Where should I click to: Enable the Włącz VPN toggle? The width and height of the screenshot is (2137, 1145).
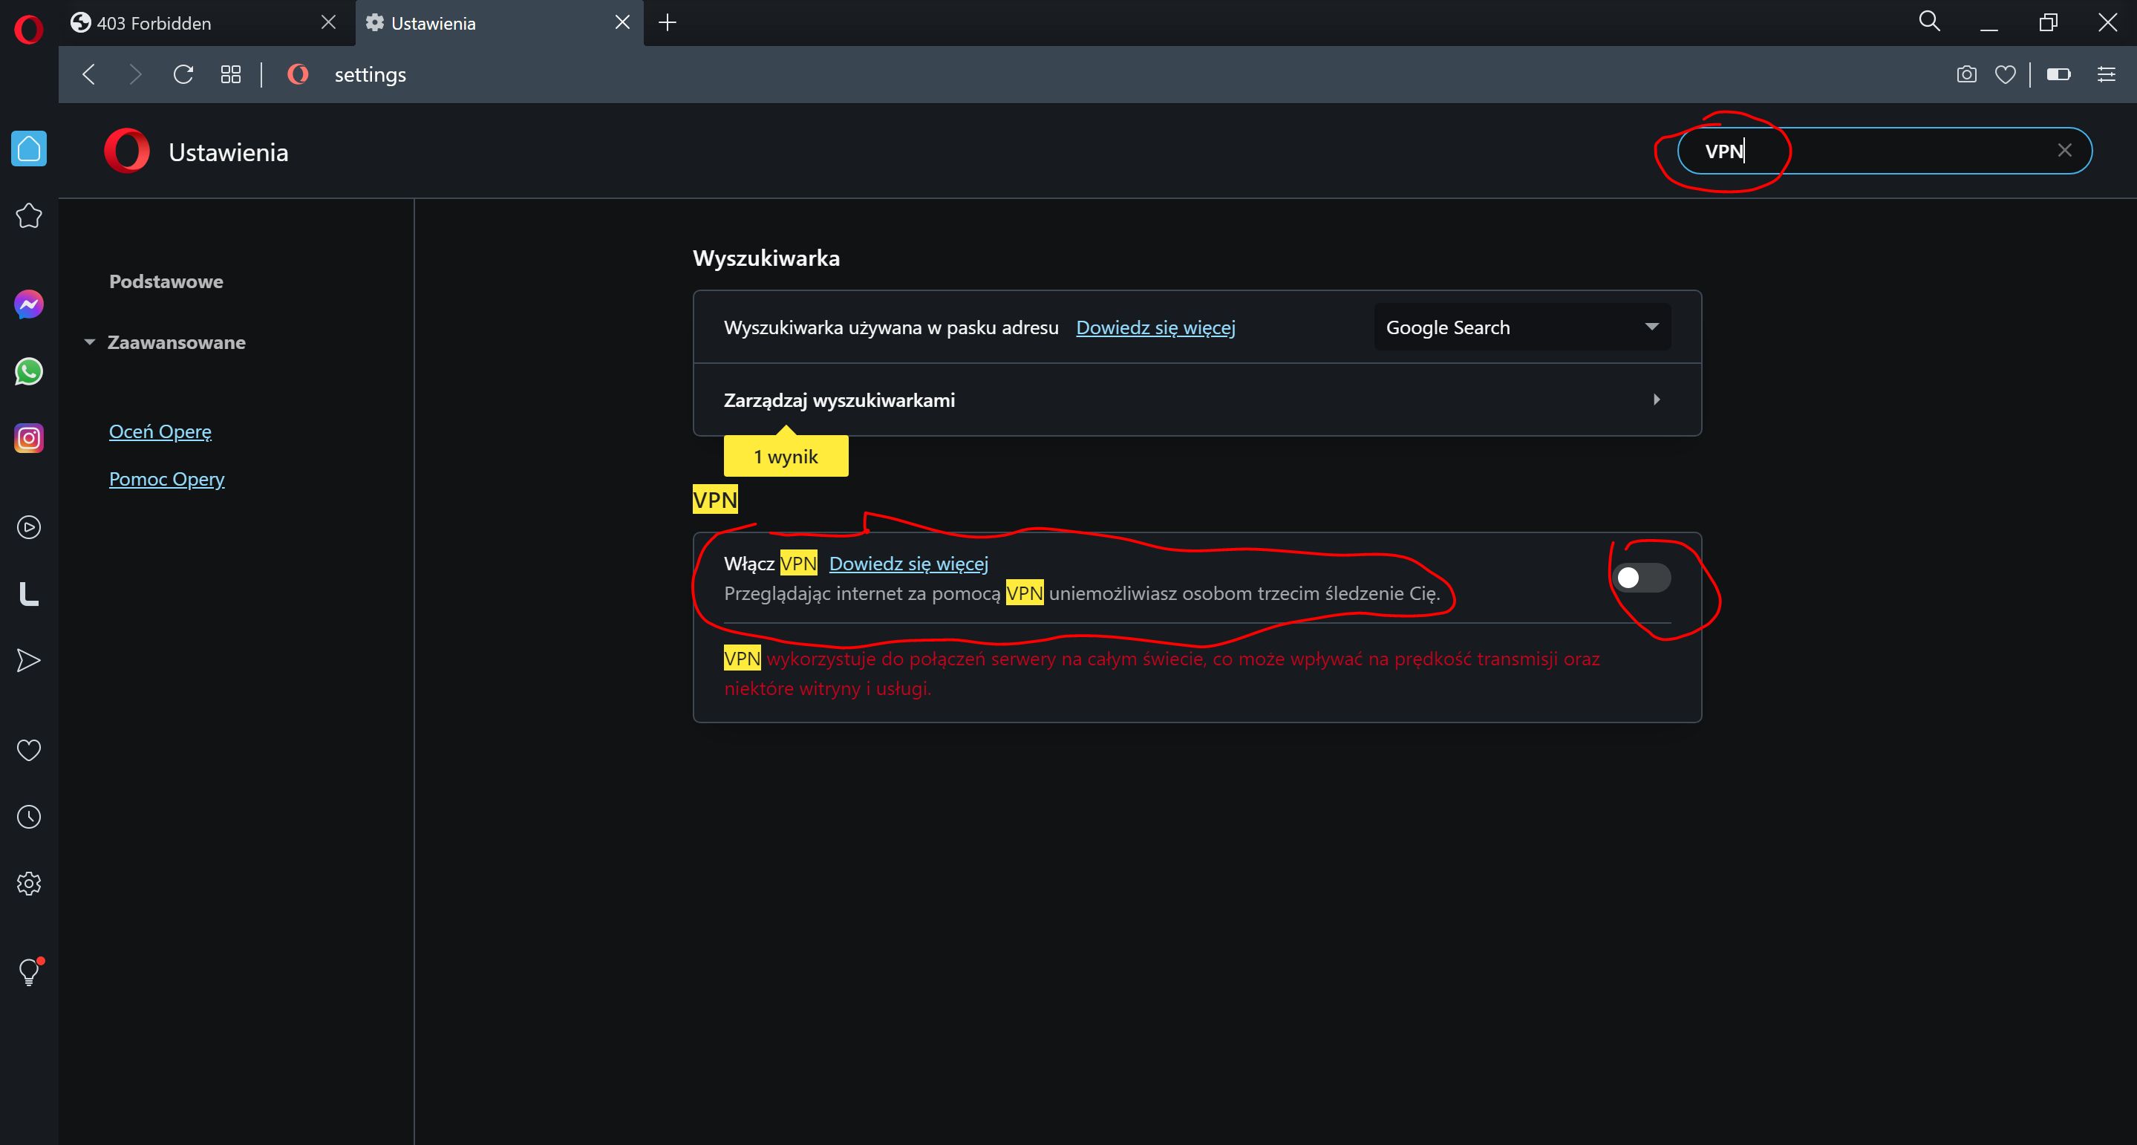(x=1641, y=578)
